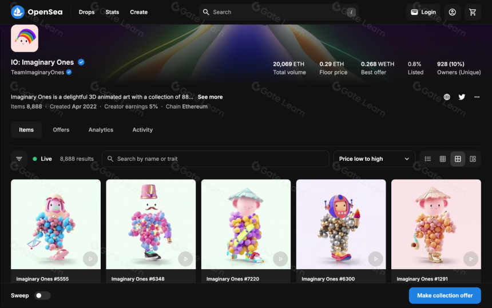Click the Creator earnings 5% label
The height and width of the screenshot is (308, 492).
pos(131,106)
